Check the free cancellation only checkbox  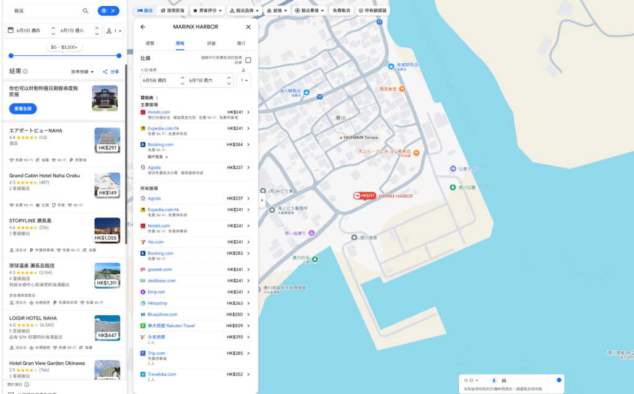point(248,60)
